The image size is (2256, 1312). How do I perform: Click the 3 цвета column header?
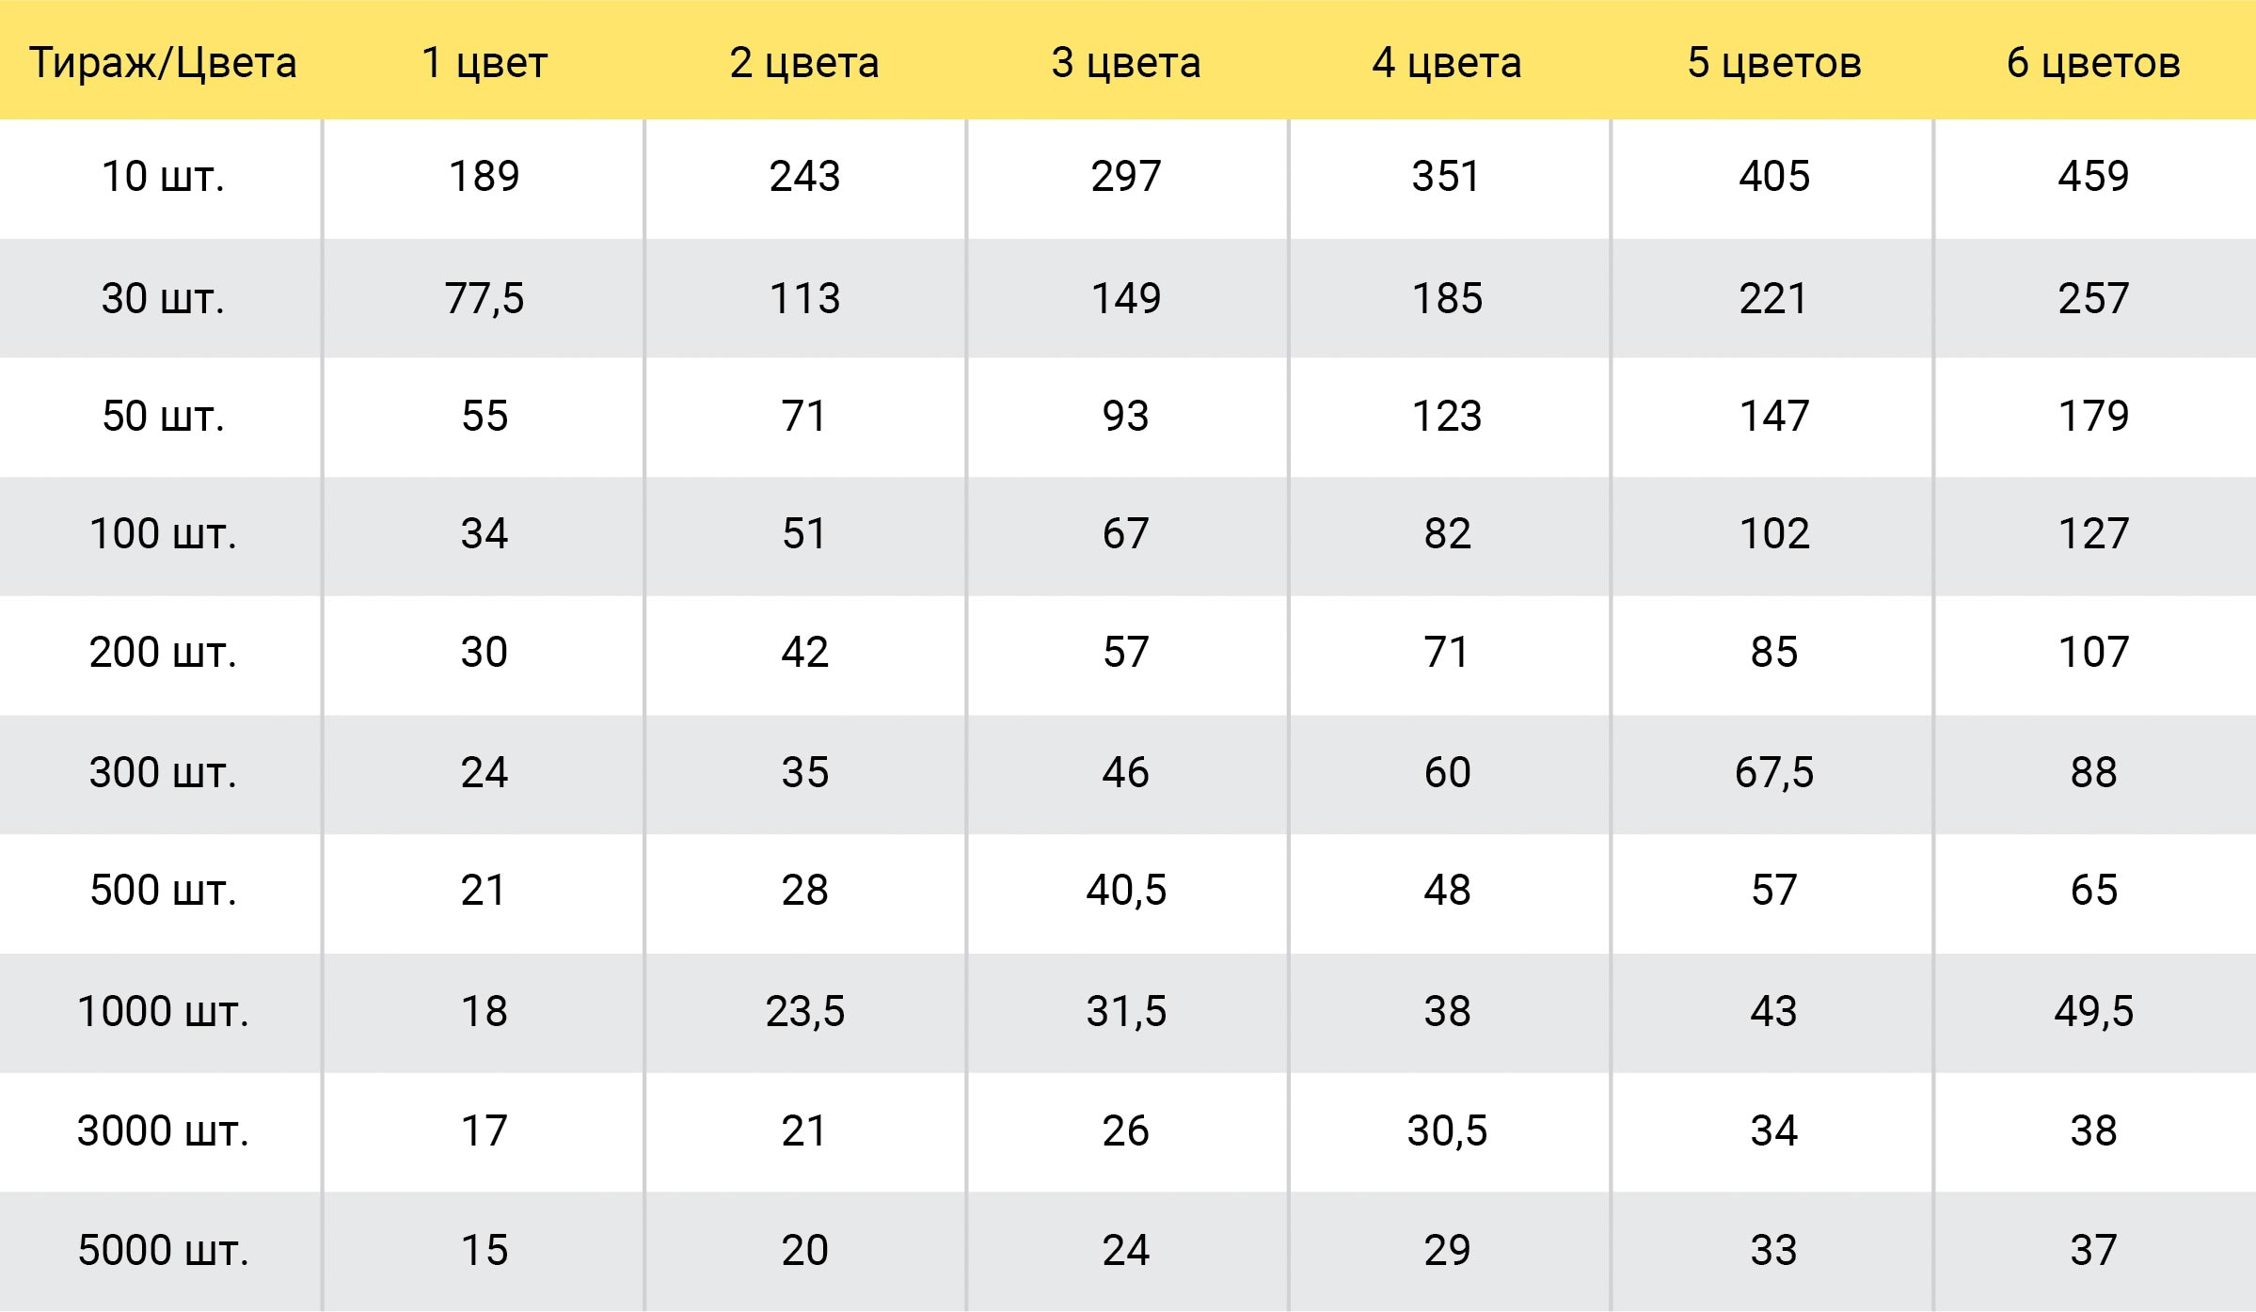tap(1126, 62)
